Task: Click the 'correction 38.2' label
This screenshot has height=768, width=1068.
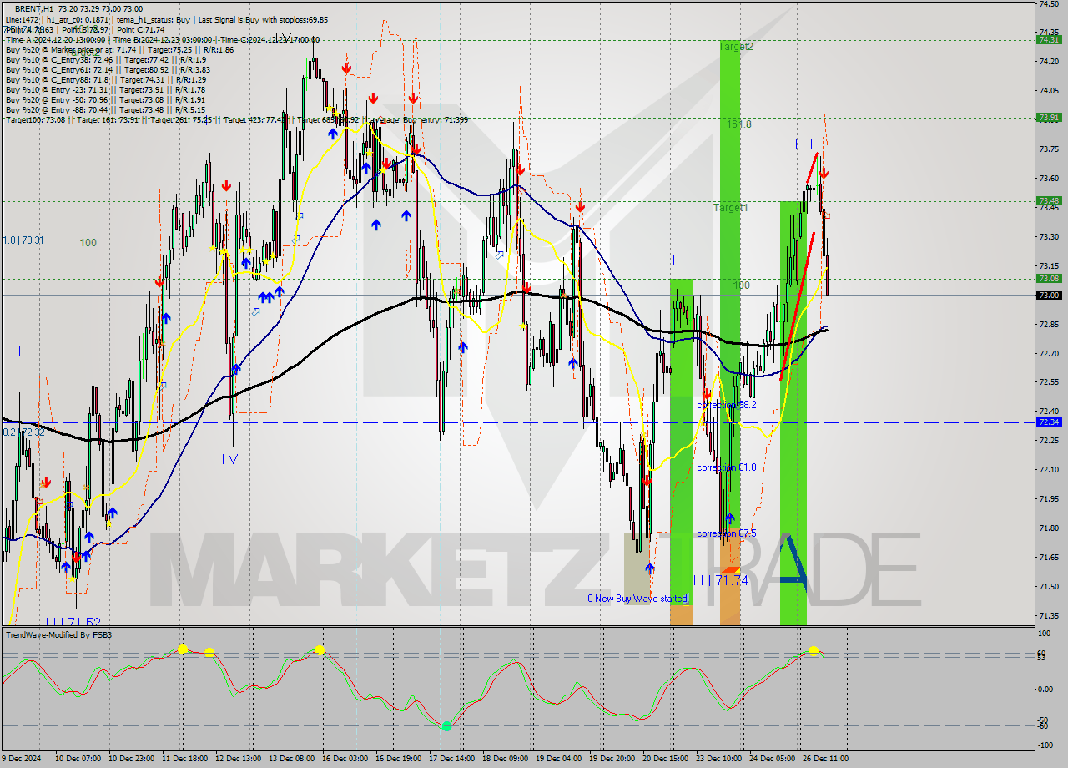Action: (727, 404)
